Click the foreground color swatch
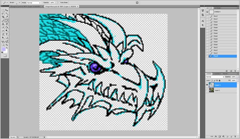 (3, 49)
